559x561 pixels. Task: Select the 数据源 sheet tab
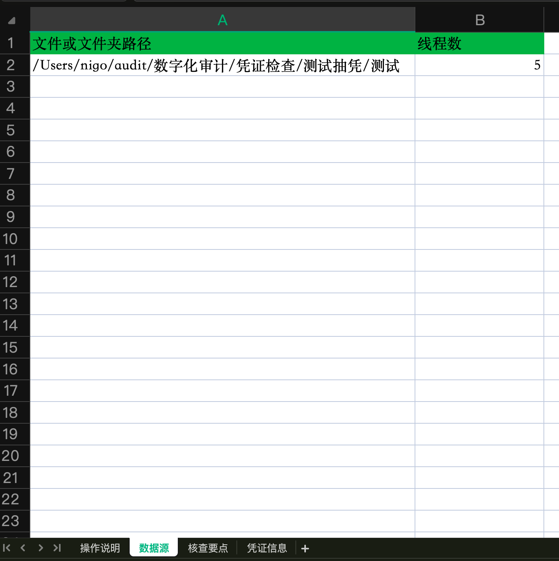154,548
